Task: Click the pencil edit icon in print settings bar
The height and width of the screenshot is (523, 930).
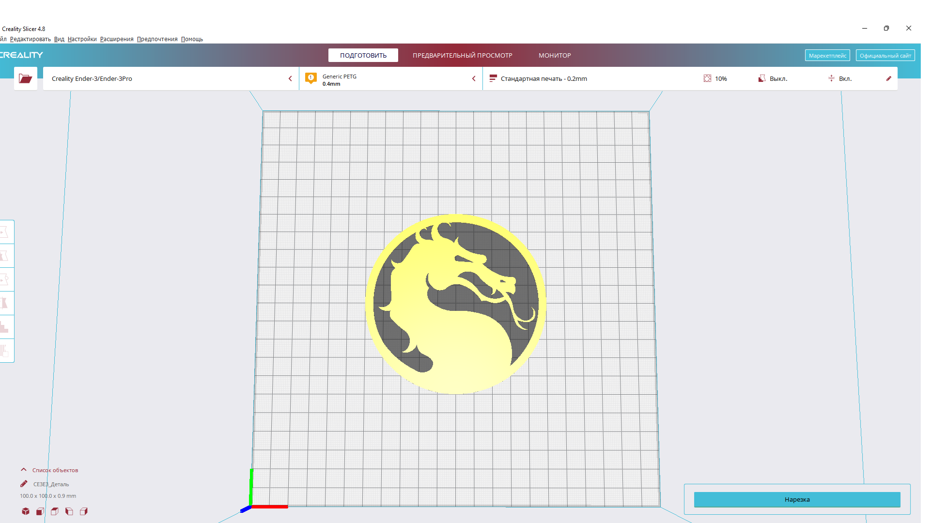Action: (888, 78)
